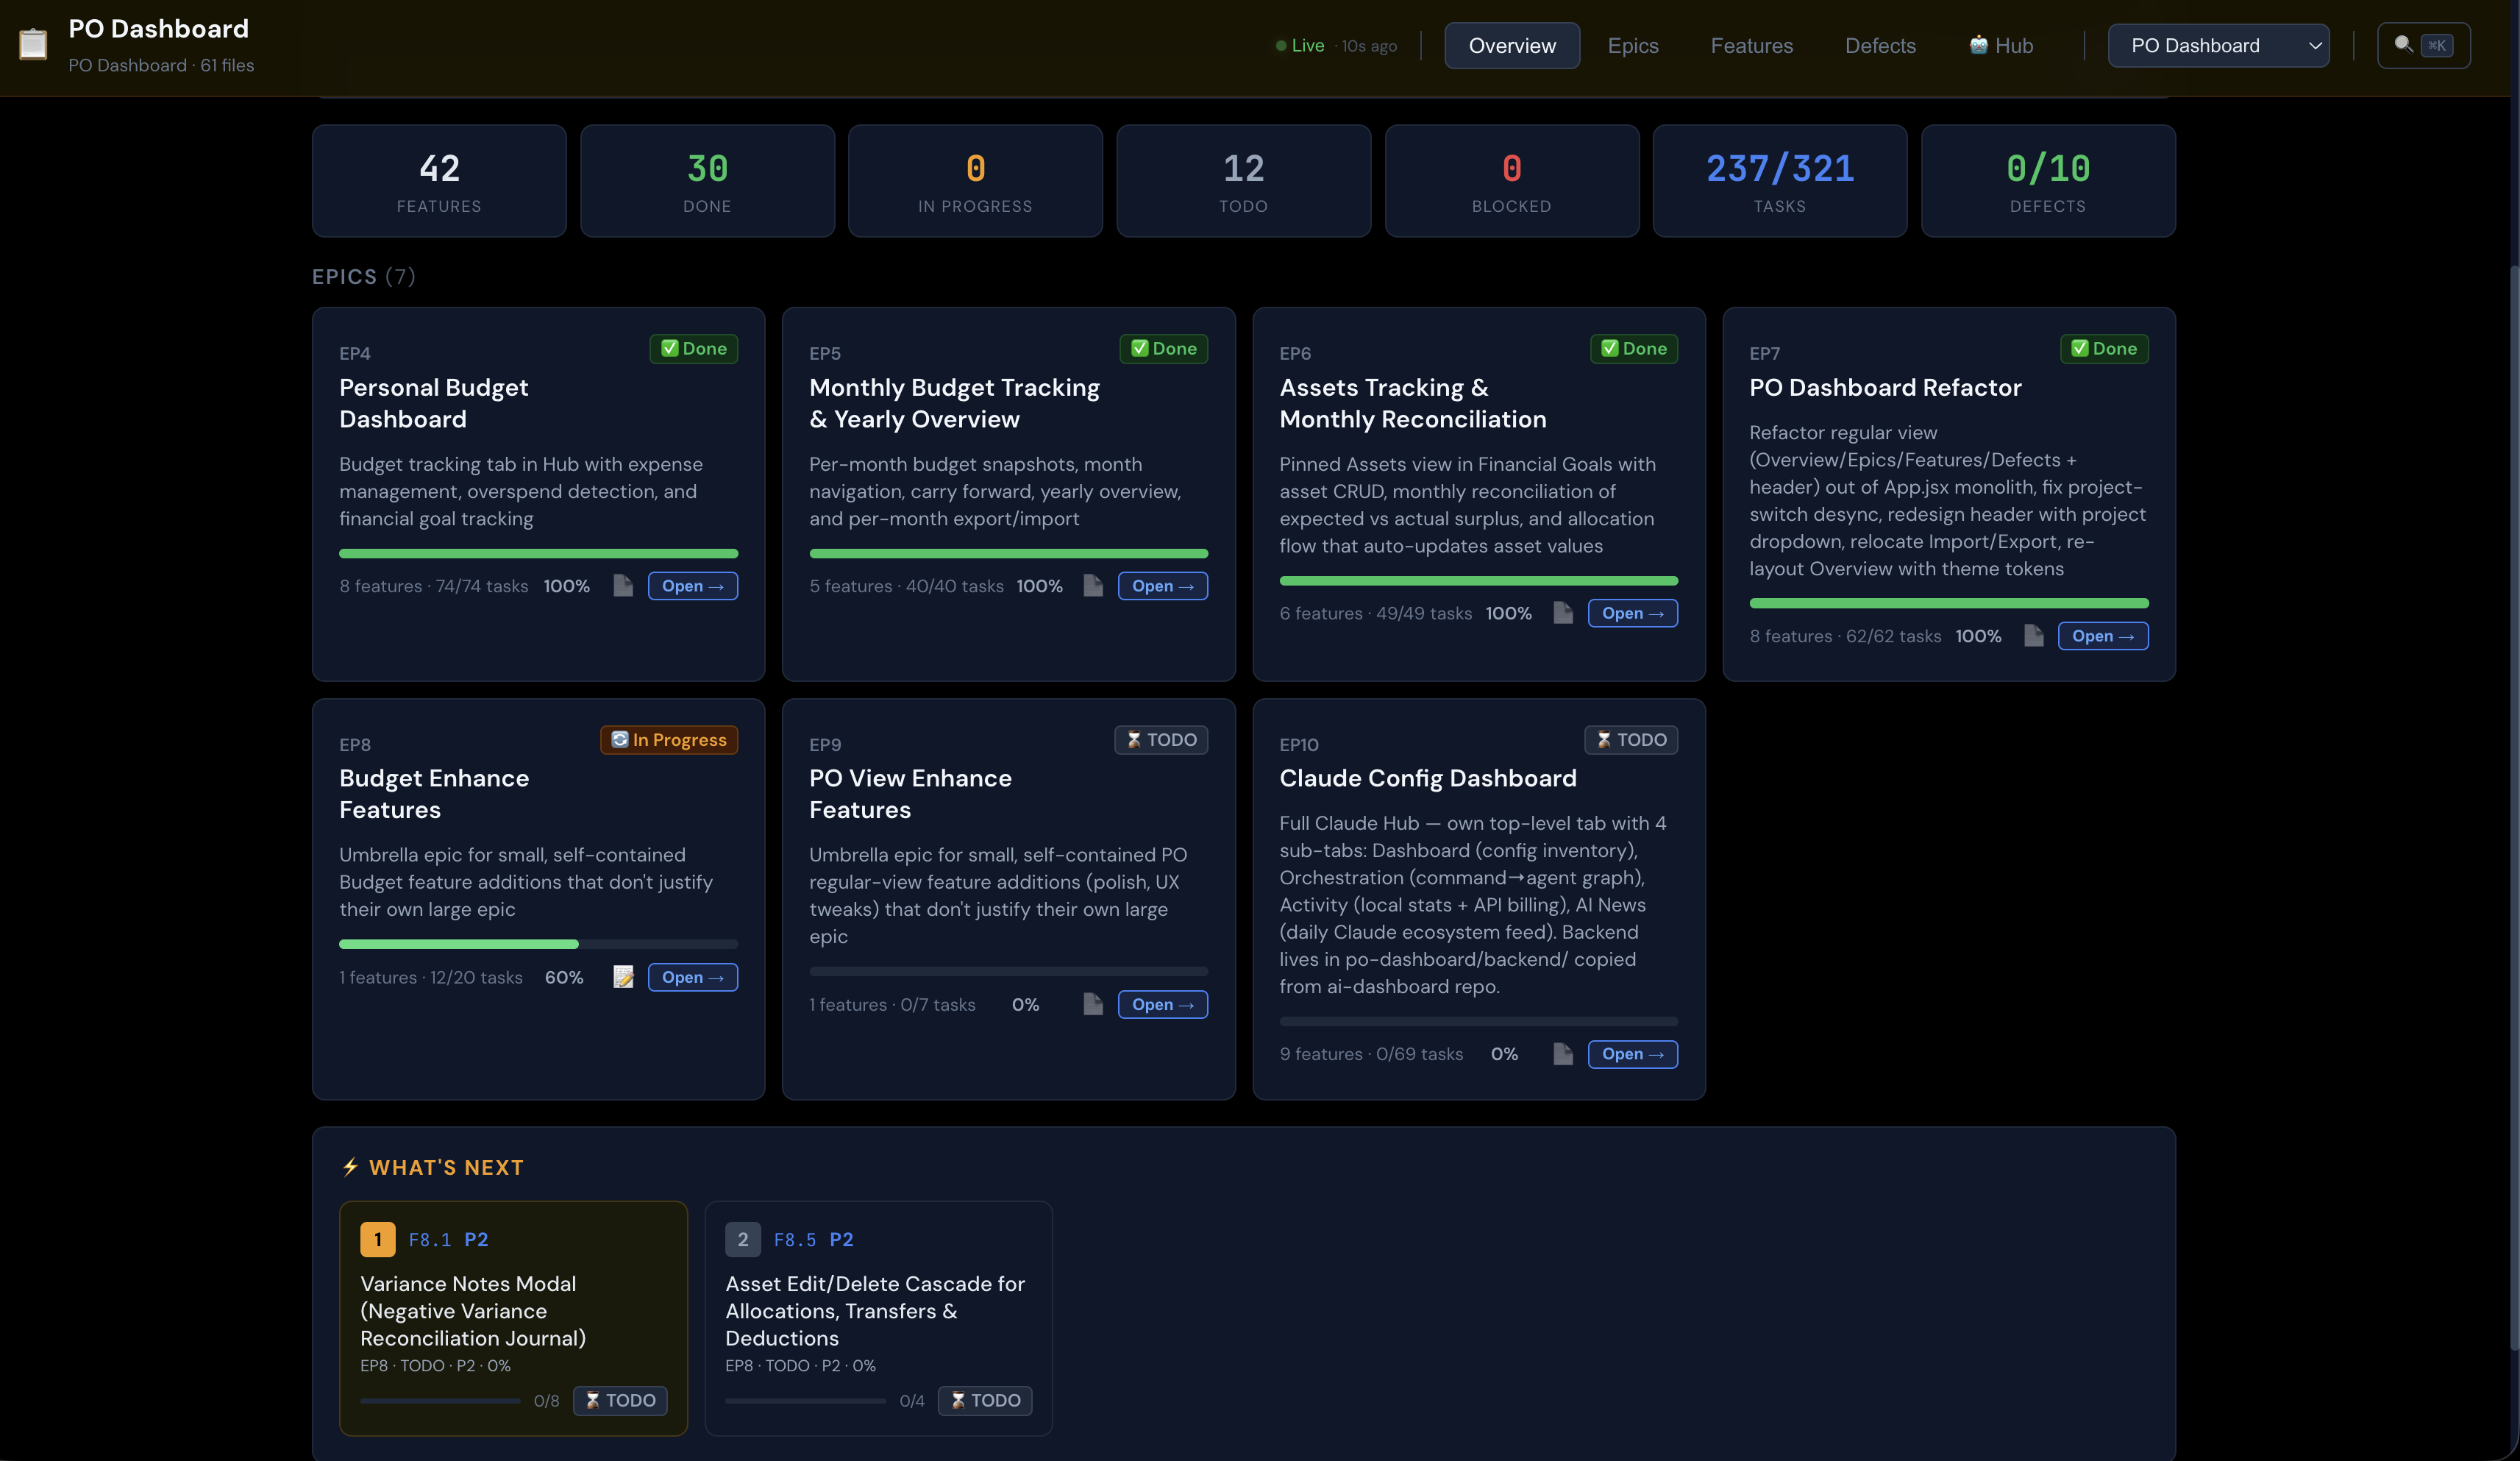
Task: Click the 12 TODO stat card
Action: pyautogui.click(x=1243, y=181)
